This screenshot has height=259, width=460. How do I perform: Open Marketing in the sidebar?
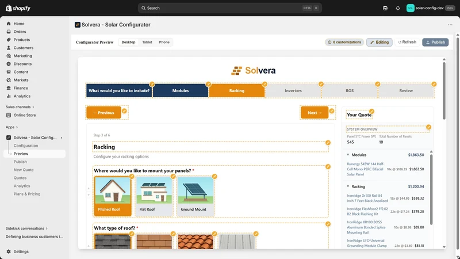click(x=22, y=56)
